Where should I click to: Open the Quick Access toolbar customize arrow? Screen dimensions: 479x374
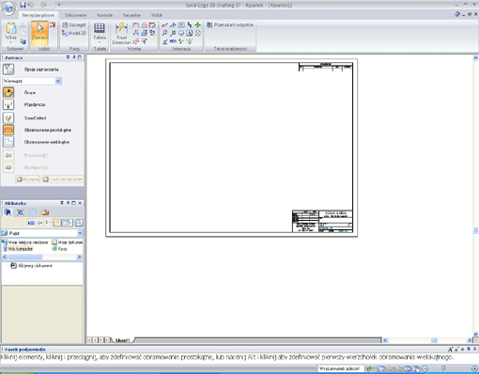pos(59,5)
